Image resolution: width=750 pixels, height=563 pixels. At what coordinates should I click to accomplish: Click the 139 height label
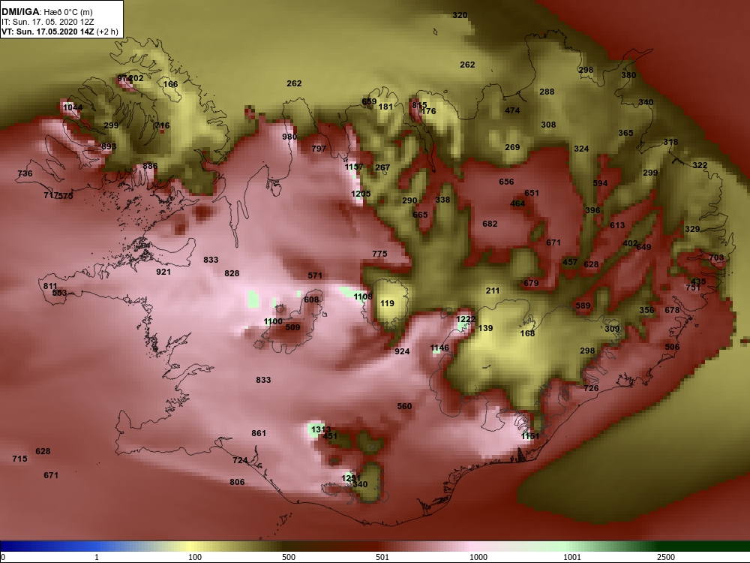point(485,328)
